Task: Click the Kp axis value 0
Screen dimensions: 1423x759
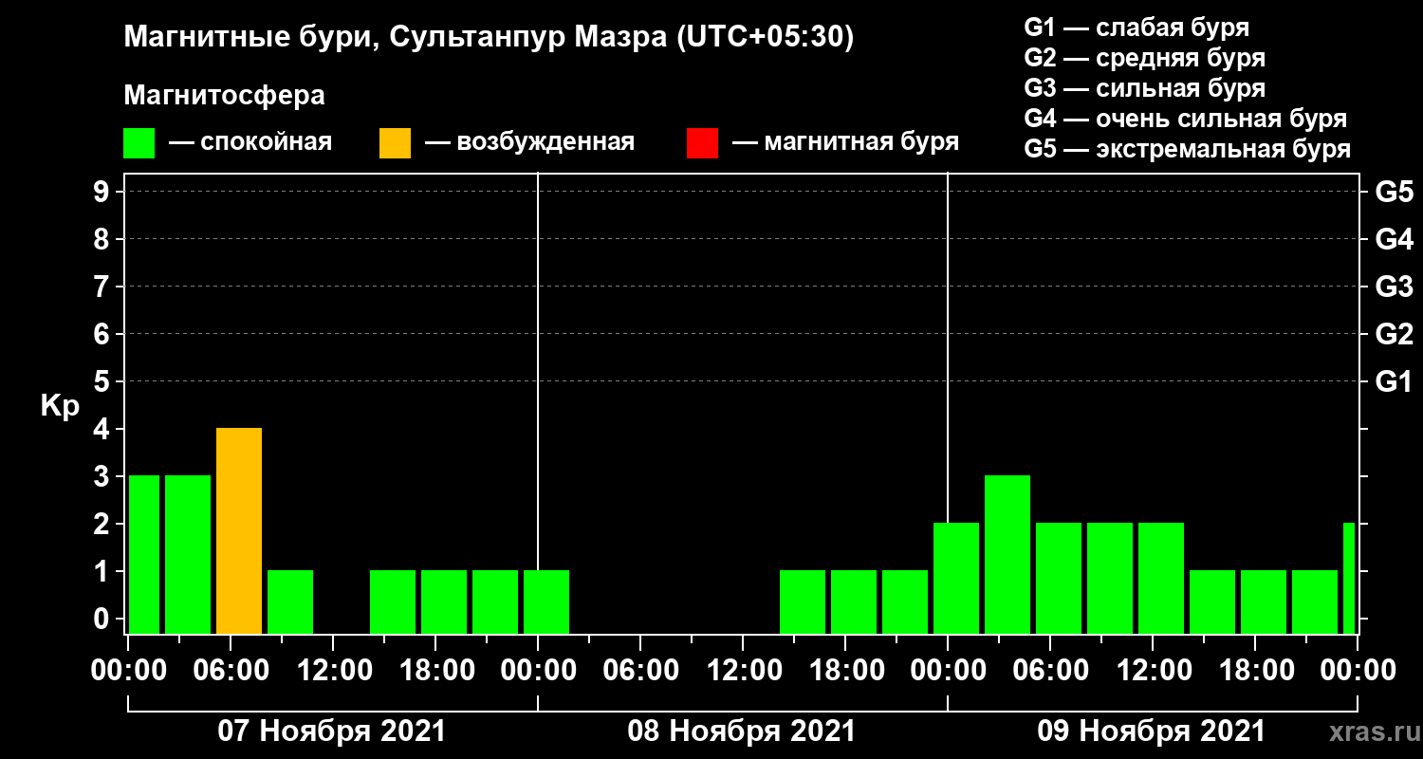Action: click(103, 620)
